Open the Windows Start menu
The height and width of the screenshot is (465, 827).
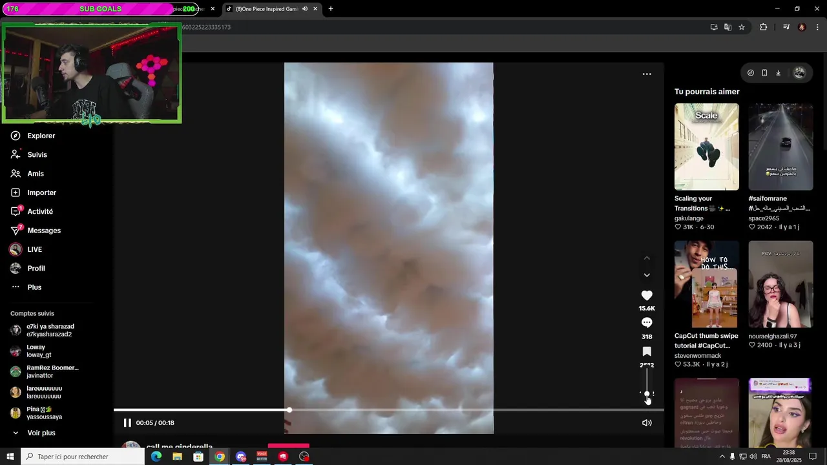10,457
